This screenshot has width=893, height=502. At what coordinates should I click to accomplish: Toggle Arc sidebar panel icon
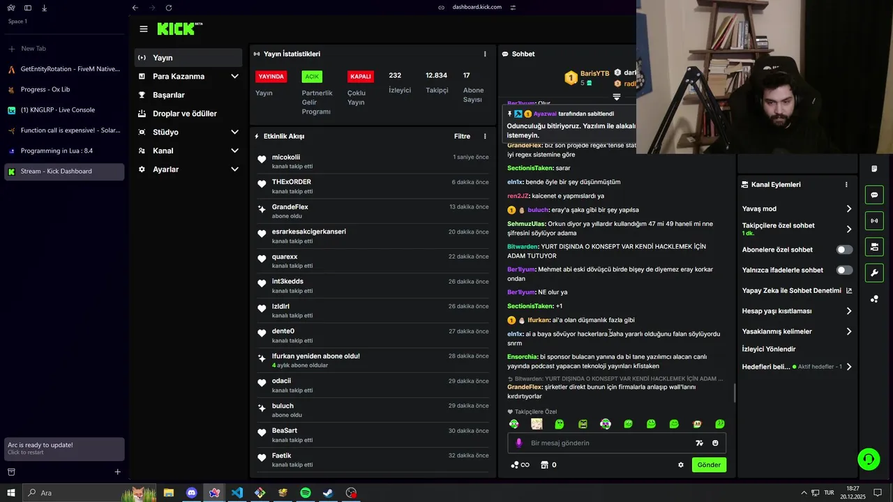click(28, 8)
